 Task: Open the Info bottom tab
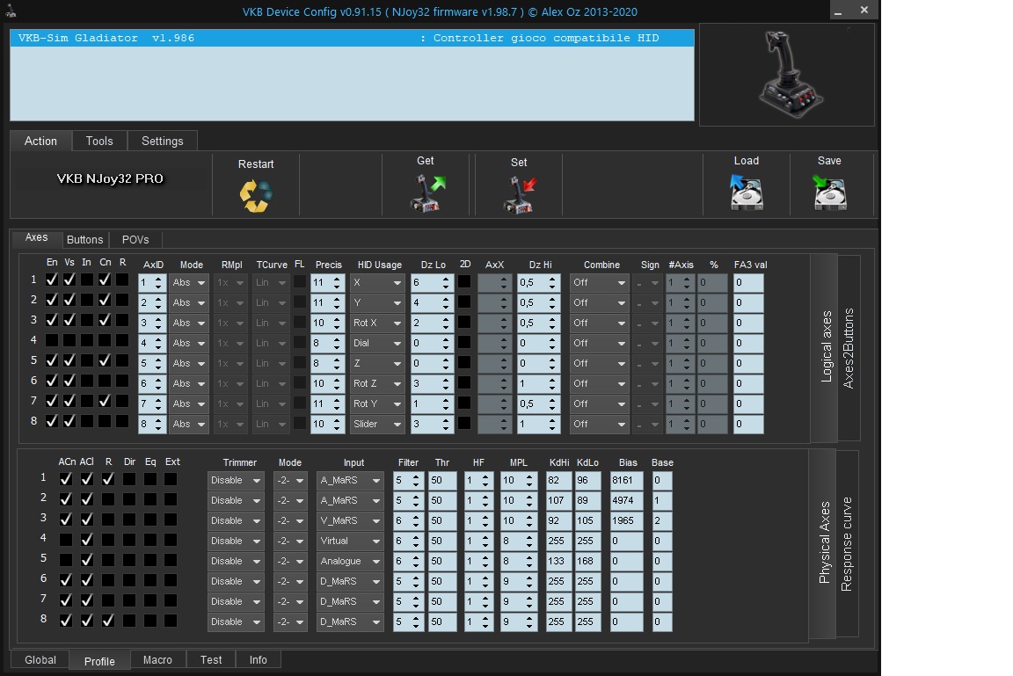[258, 660]
